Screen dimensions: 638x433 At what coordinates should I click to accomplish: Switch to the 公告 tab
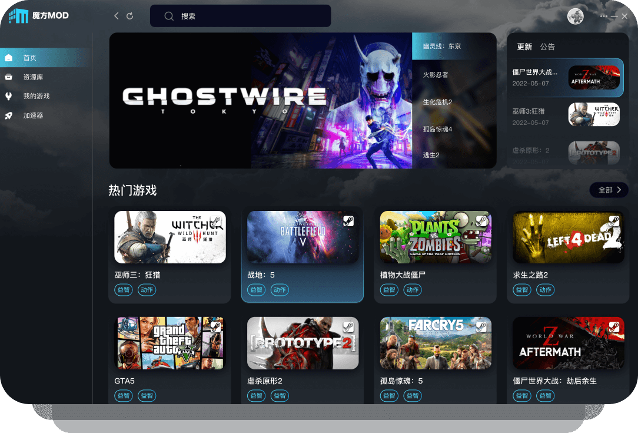pos(547,47)
